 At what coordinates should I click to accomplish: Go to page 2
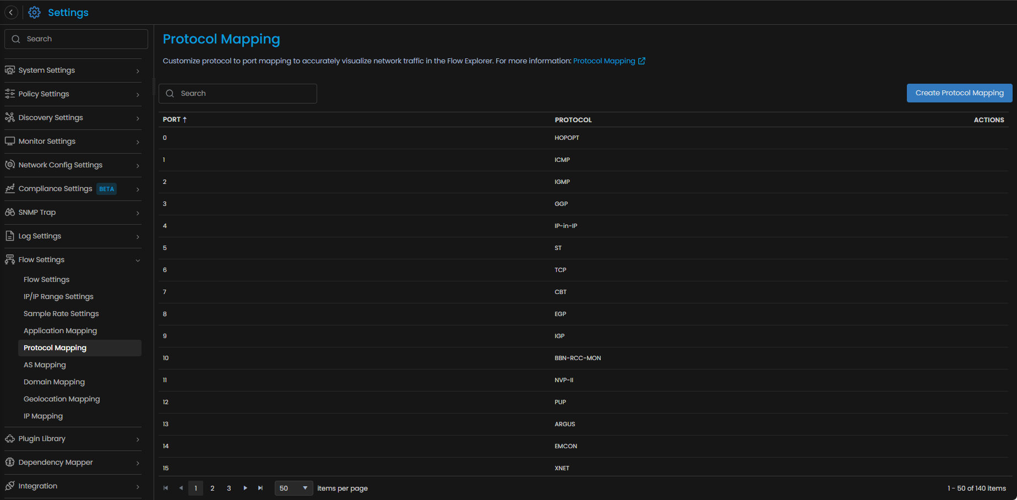click(213, 488)
